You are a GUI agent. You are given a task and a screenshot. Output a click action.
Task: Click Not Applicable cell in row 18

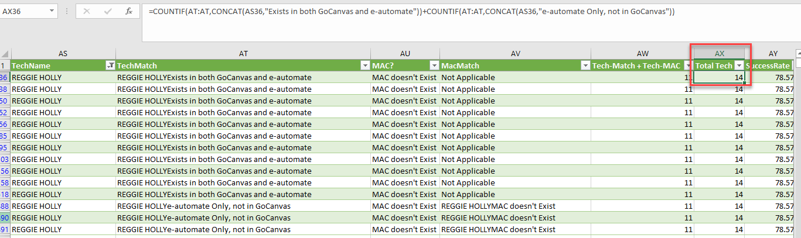[x=516, y=194]
